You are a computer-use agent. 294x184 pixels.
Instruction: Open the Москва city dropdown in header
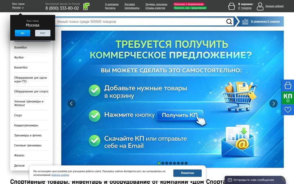(x=18, y=8)
